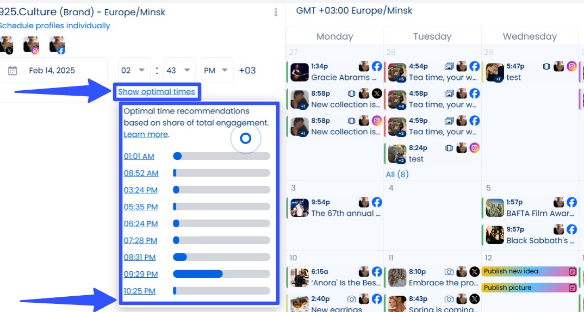
Task: Click X icon on Embrace the pro post
Action: click(475, 272)
